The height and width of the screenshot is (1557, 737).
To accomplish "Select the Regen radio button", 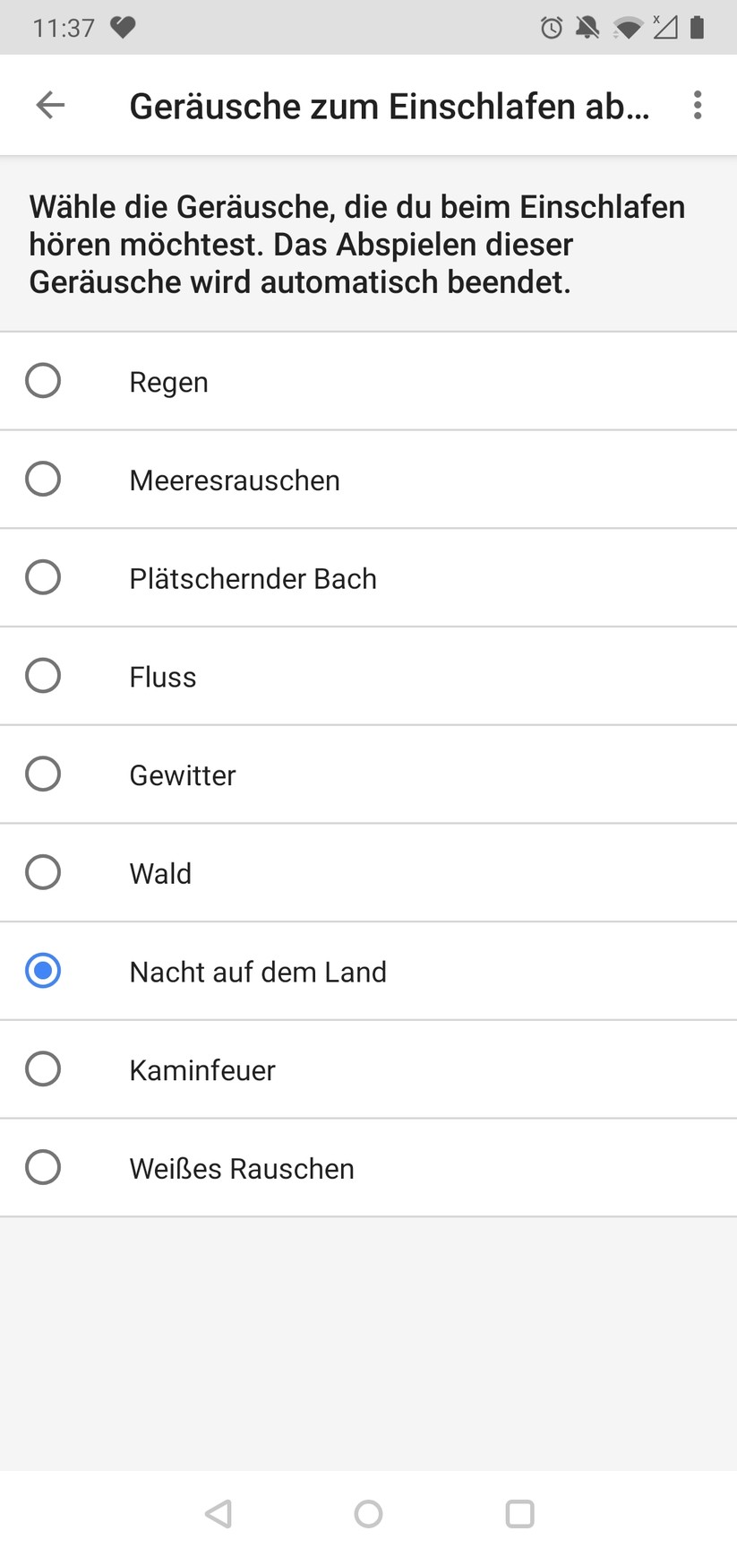I will (x=43, y=381).
